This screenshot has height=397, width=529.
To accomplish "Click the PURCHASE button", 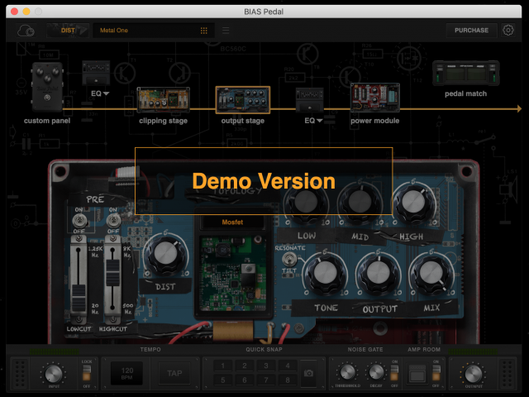I will (471, 30).
